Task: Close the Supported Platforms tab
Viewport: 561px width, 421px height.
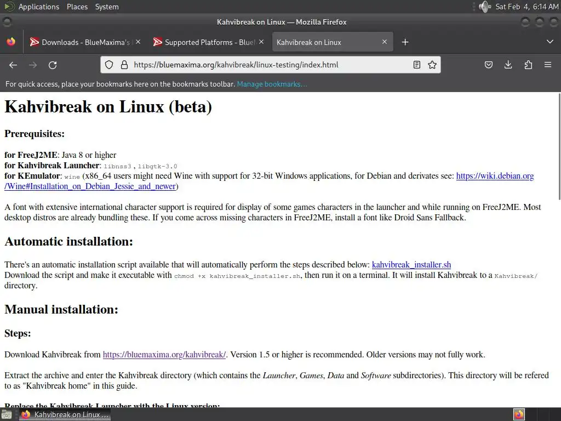Action: click(261, 42)
